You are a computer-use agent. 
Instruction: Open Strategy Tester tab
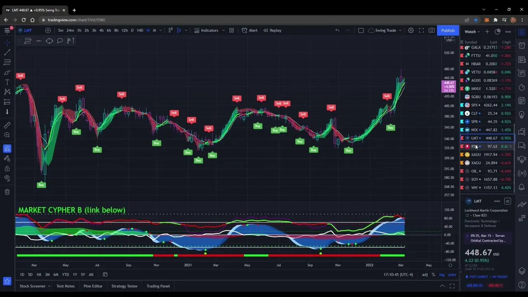point(125,286)
